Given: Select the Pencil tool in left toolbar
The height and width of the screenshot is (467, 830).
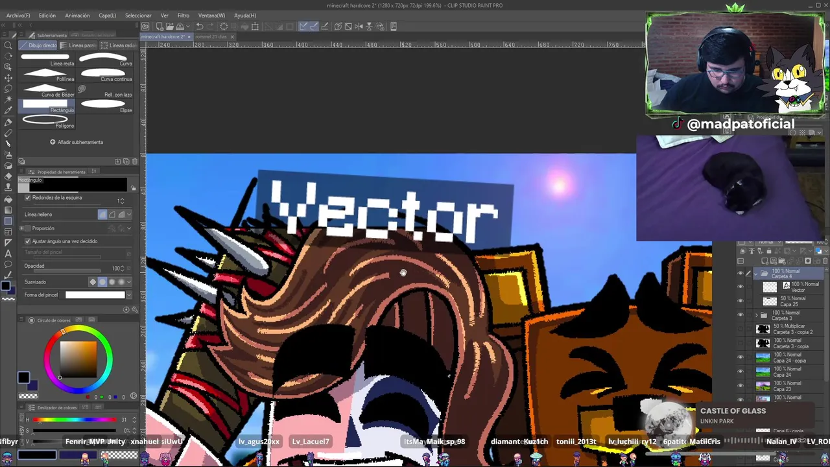Looking at the screenshot, I should click(x=8, y=133).
